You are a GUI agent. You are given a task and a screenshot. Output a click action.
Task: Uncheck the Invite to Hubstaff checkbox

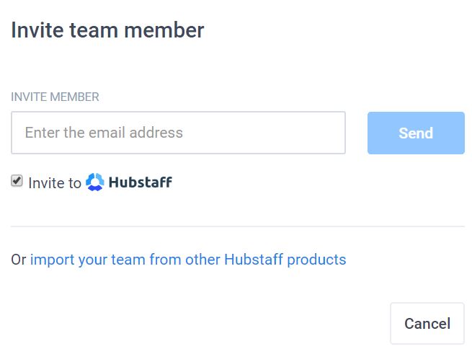(x=17, y=181)
